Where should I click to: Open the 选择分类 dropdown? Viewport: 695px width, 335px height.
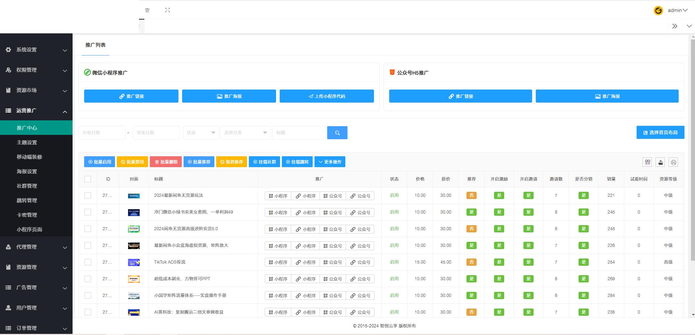(x=245, y=133)
